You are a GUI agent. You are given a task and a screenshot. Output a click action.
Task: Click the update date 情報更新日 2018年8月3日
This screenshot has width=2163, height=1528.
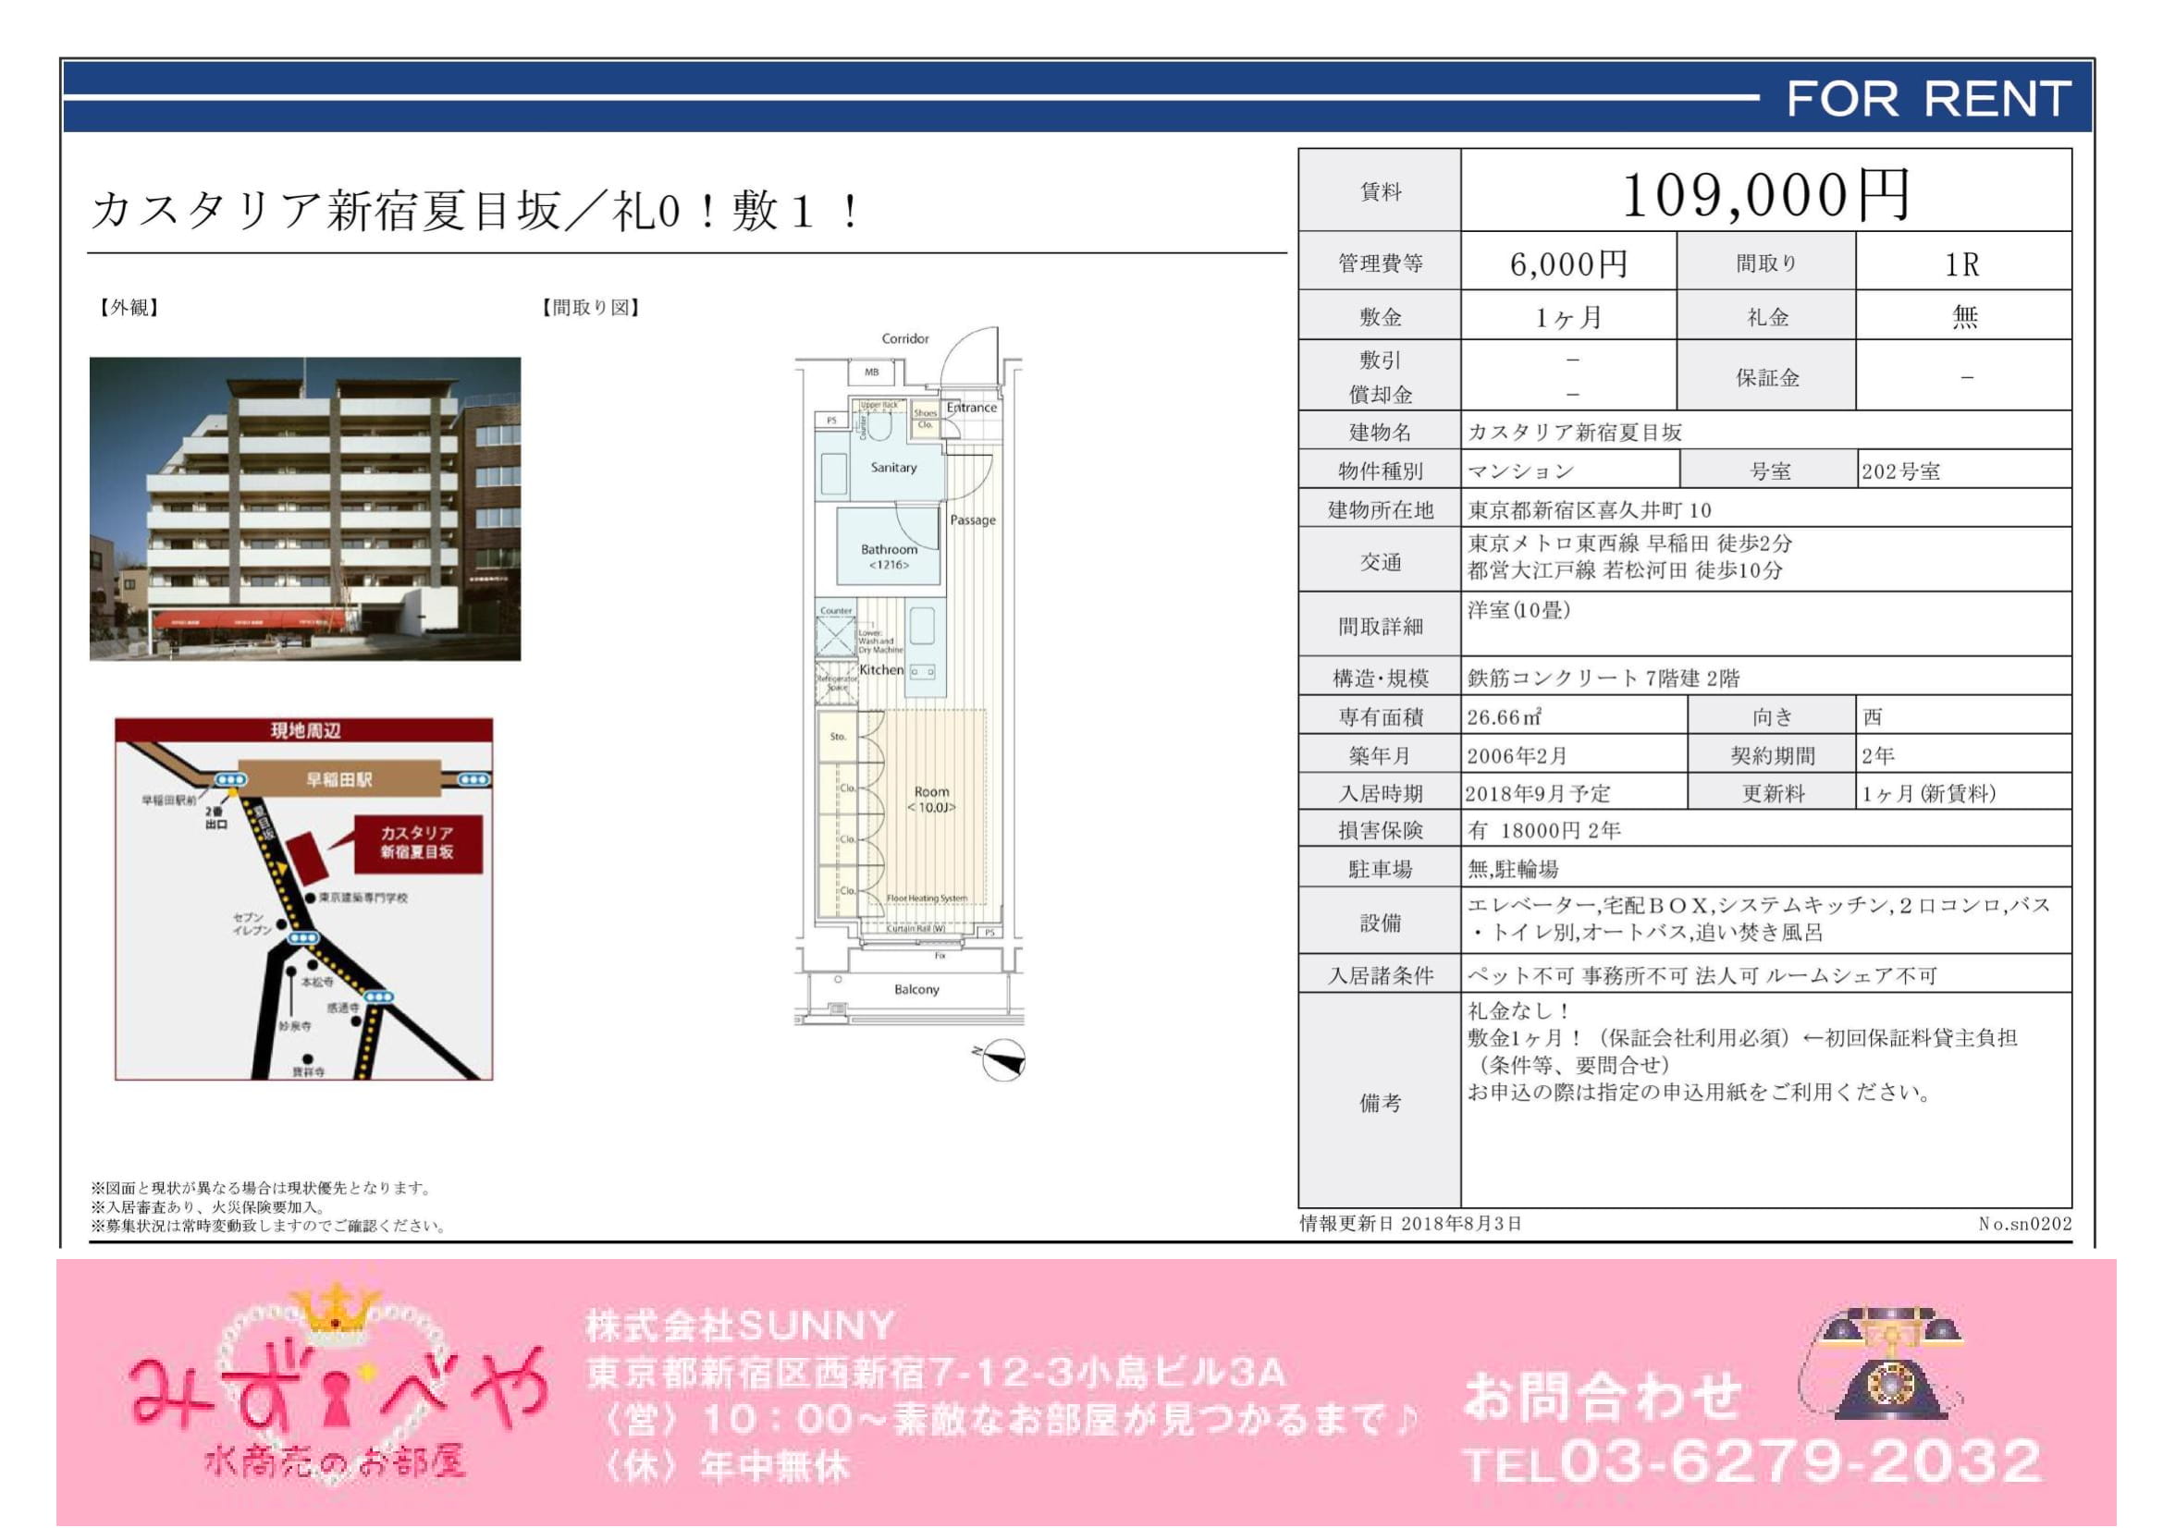click(1410, 1224)
